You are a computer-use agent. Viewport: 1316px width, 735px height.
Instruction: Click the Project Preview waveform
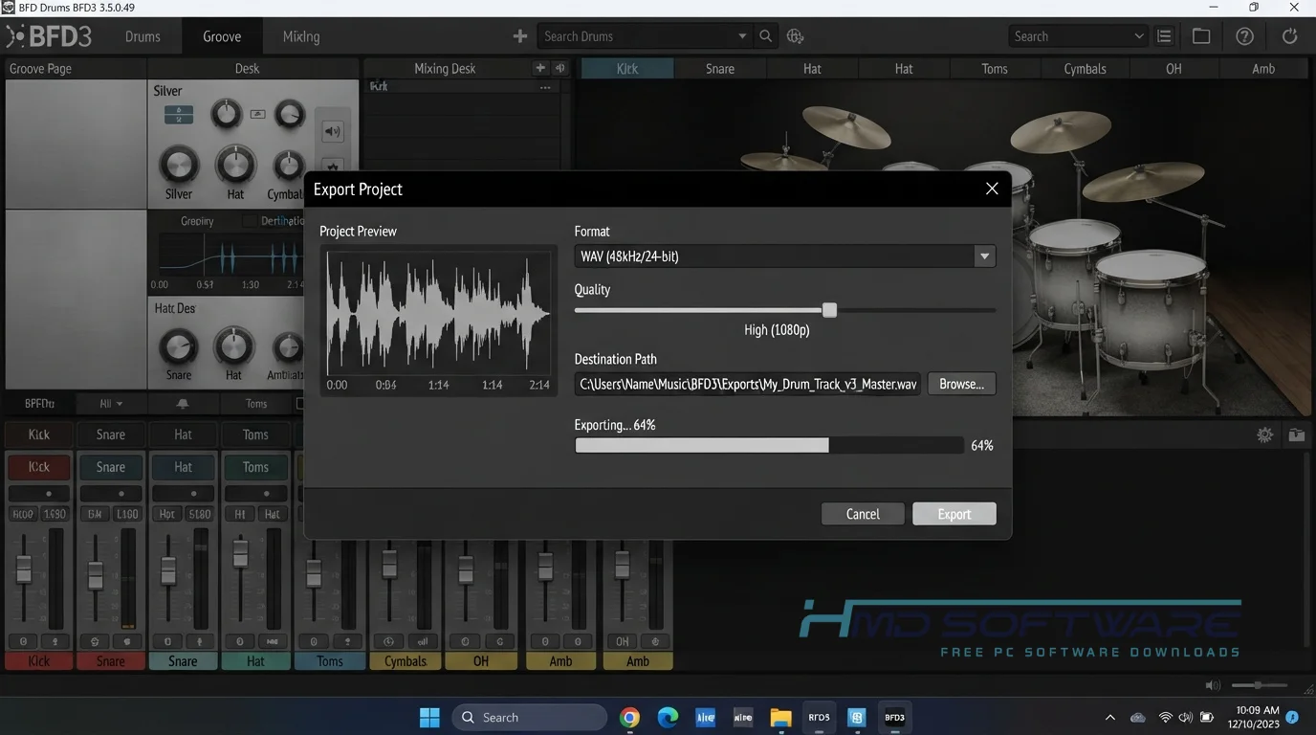pos(438,314)
